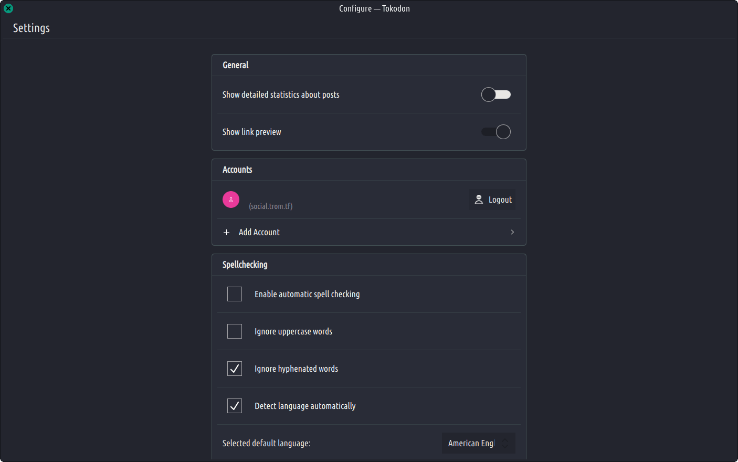Click the Accounts section header
The width and height of the screenshot is (738, 462).
[237, 170]
